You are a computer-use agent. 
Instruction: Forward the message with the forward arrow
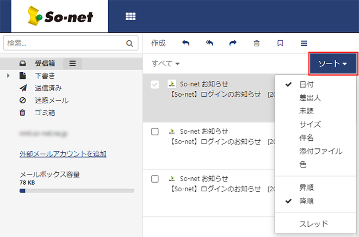click(233, 43)
